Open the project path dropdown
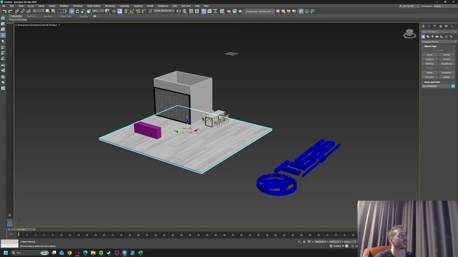 tap(260, 11)
